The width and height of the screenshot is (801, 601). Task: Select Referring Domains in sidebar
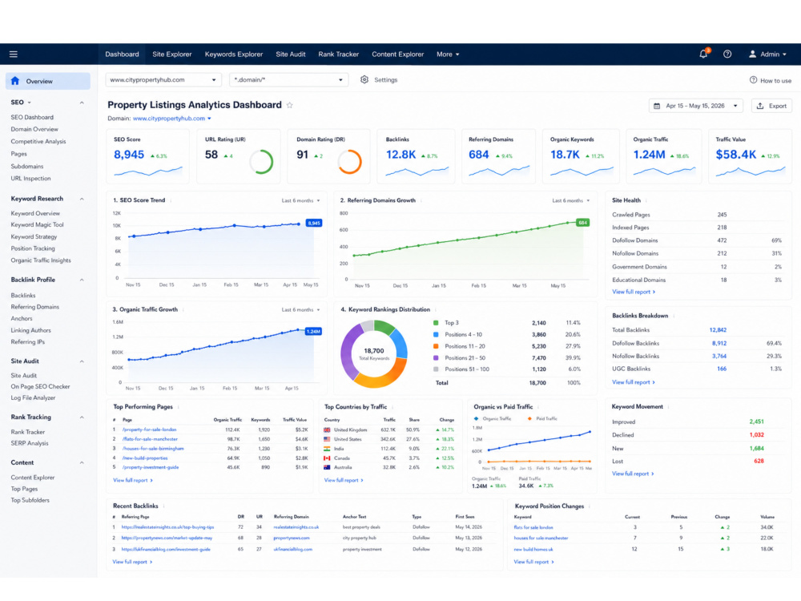(x=34, y=307)
